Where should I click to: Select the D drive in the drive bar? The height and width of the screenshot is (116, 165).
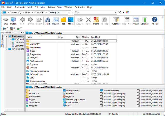click(13, 28)
